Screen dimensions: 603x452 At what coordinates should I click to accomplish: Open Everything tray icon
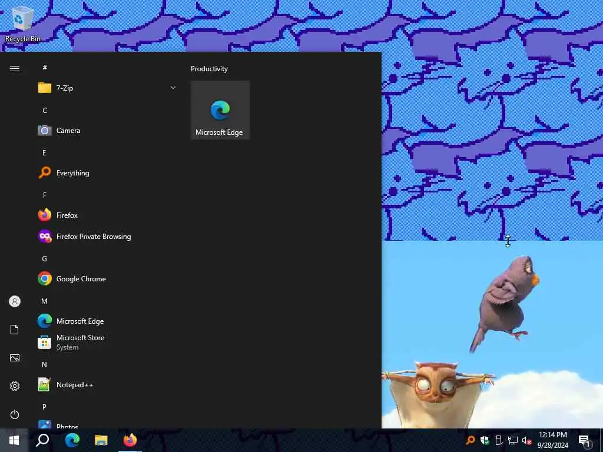click(x=471, y=440)
